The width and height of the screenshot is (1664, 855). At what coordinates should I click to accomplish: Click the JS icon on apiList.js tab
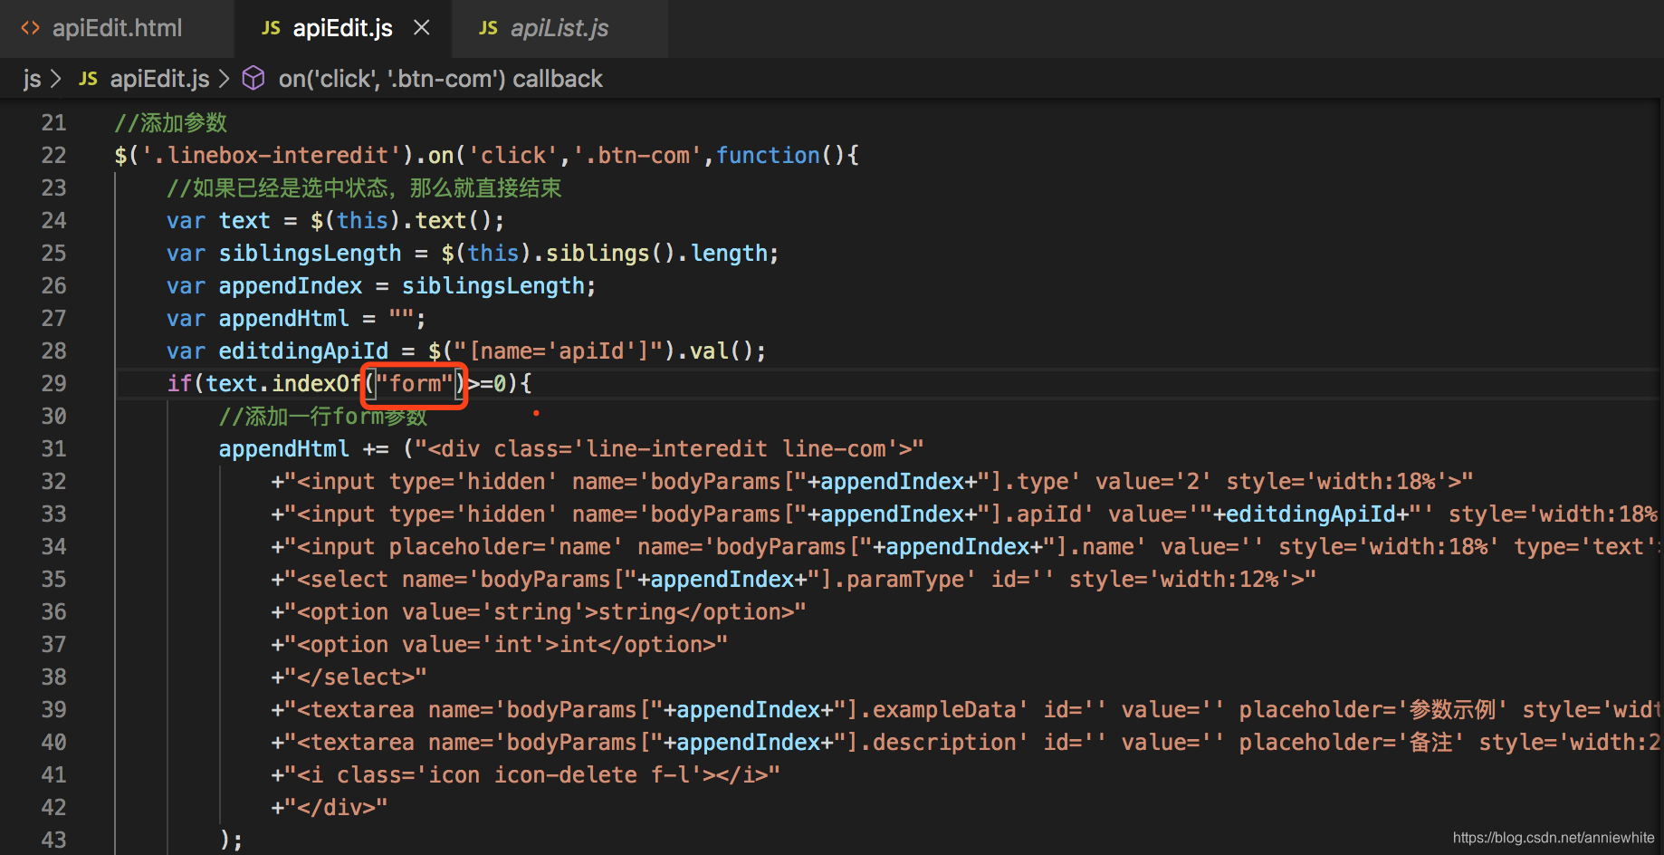click(x=488, y=28)
